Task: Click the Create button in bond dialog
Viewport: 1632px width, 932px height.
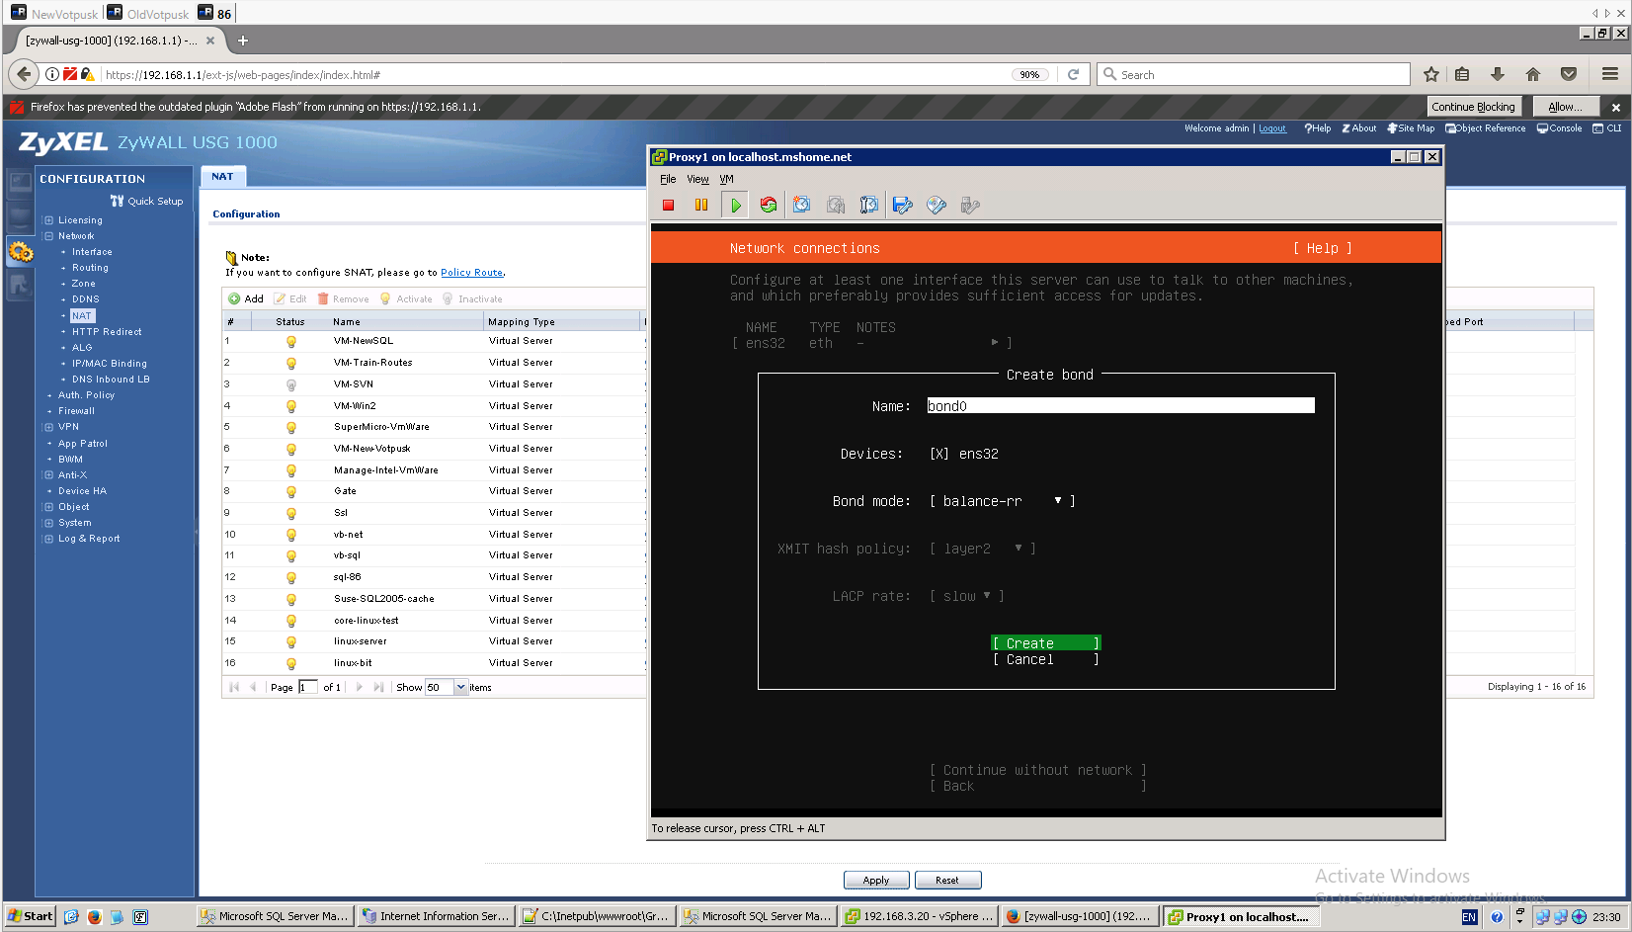Action: click(1046, 643)
